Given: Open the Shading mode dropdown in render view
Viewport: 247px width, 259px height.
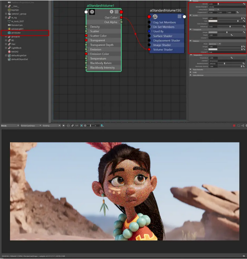Looking at the screenshot, I should coord(52,126).
